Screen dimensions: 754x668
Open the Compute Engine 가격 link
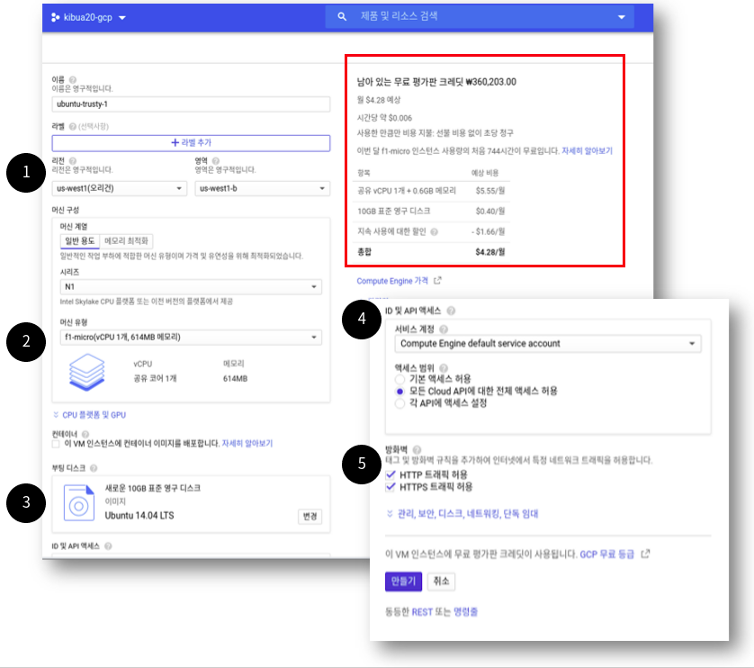pos(392,281)
